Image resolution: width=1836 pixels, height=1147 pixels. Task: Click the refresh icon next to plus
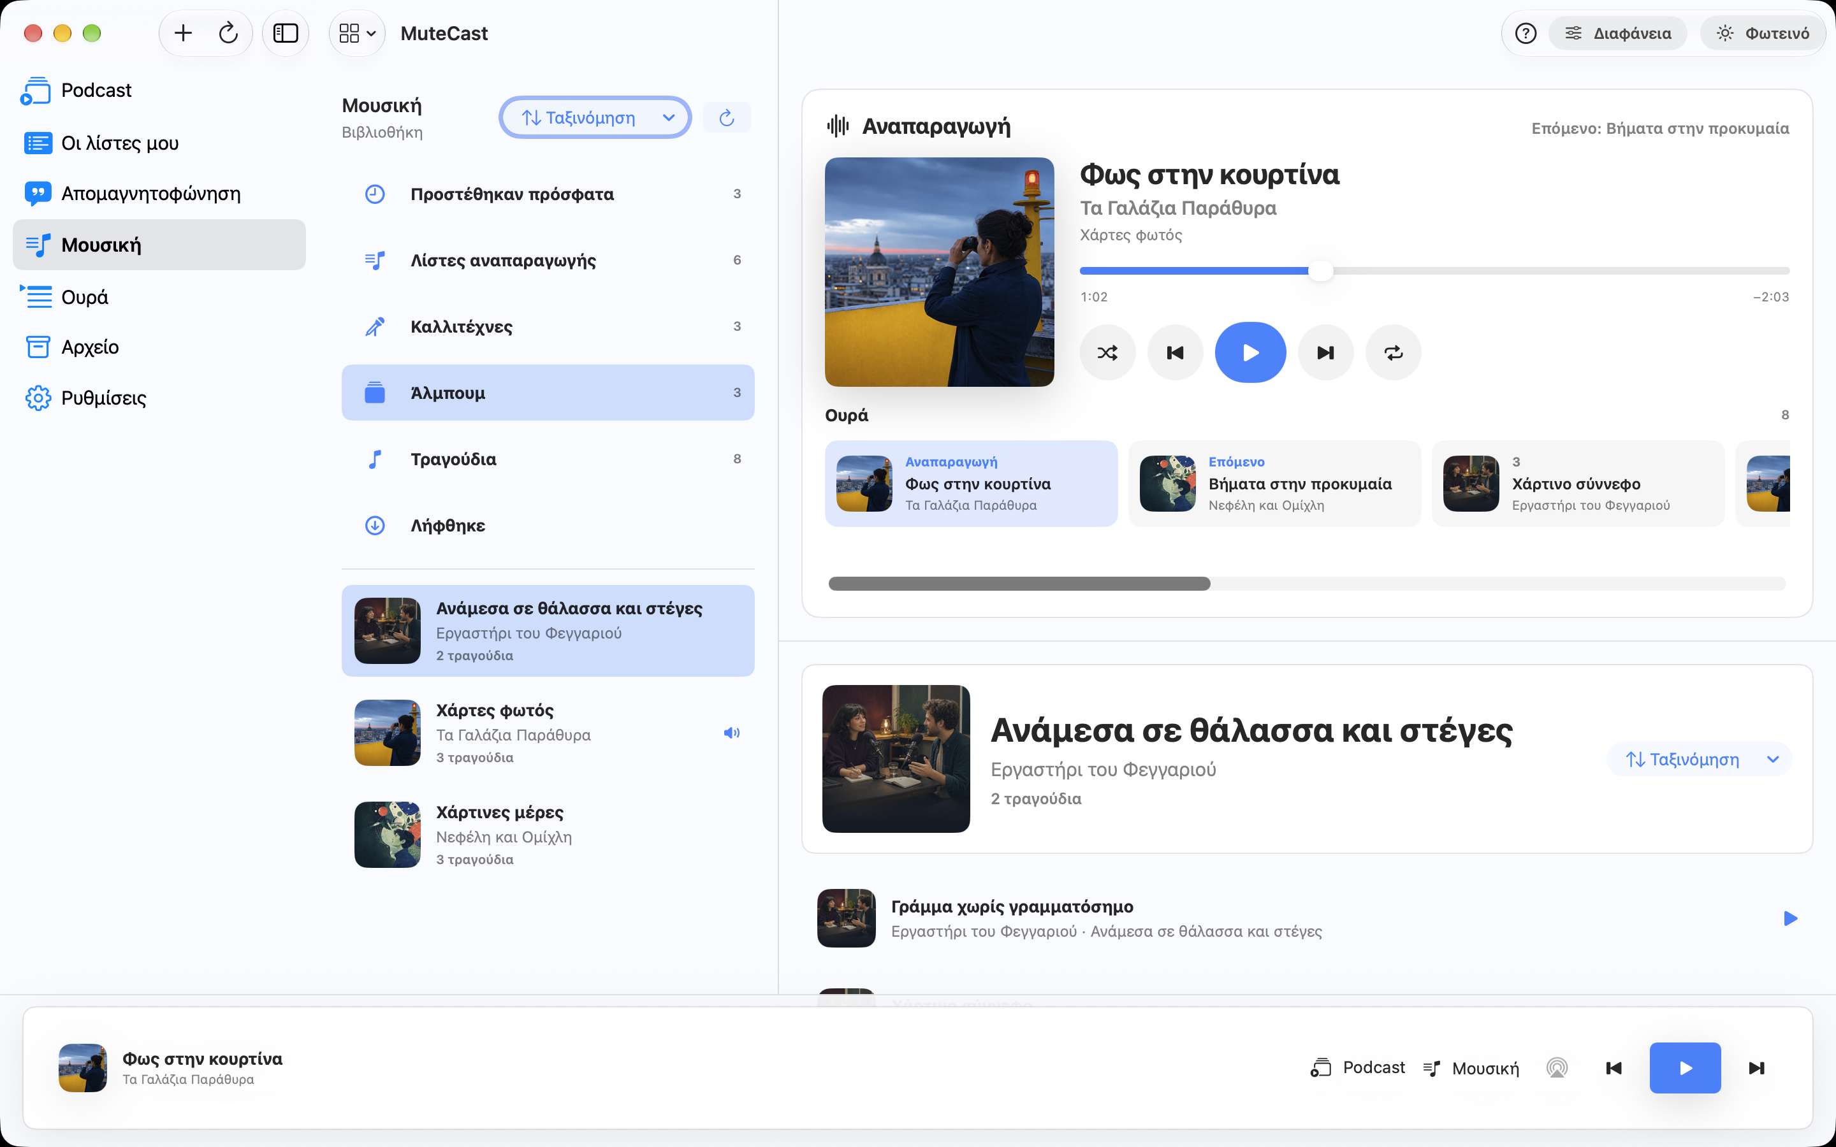(228, 33)
